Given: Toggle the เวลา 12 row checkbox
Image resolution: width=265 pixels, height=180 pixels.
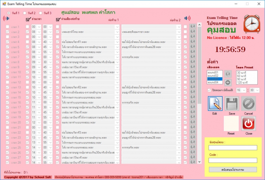Looking at the screenshot, I should 7,82.
